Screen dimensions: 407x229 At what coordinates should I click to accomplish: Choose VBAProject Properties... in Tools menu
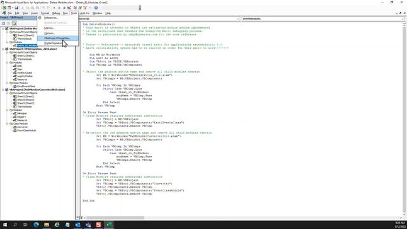pos(57,38)
